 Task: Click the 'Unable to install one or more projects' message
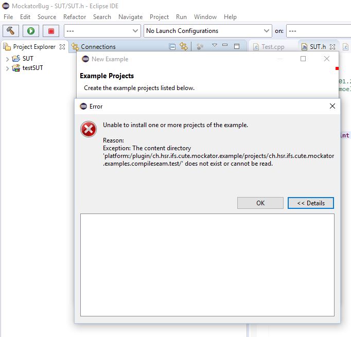tap(175, 125)
